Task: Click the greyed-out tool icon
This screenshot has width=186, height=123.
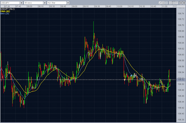Action: (167, 3)
